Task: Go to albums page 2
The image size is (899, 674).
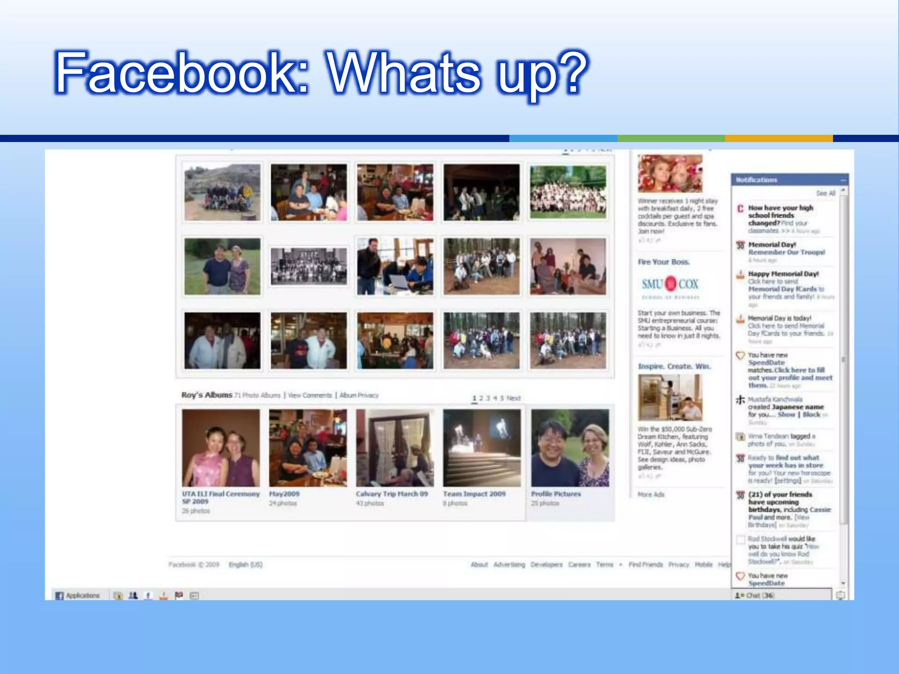Action: pyautogui.click(x=481, y=398)
